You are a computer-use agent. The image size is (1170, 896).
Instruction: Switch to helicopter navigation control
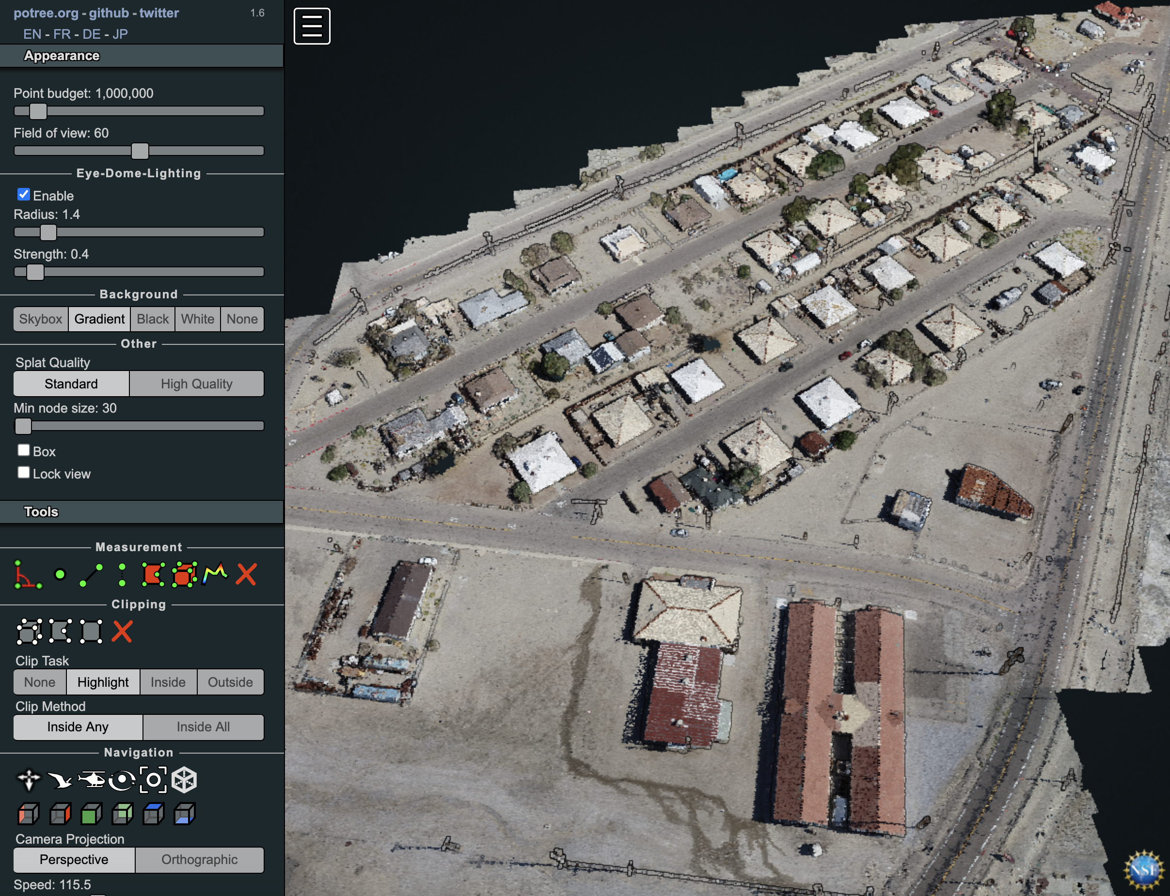91,780
